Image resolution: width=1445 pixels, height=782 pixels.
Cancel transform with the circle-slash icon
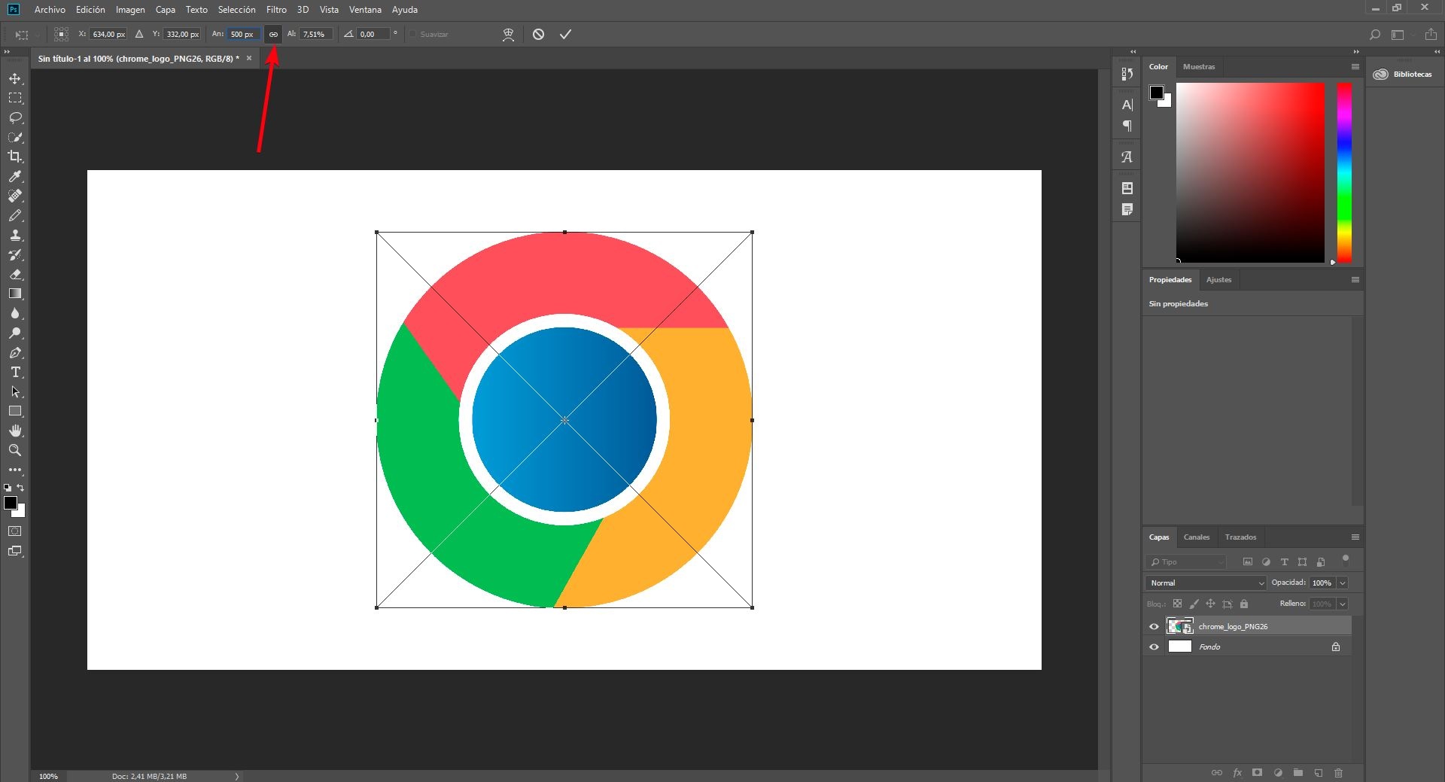(x=538, y=34)
